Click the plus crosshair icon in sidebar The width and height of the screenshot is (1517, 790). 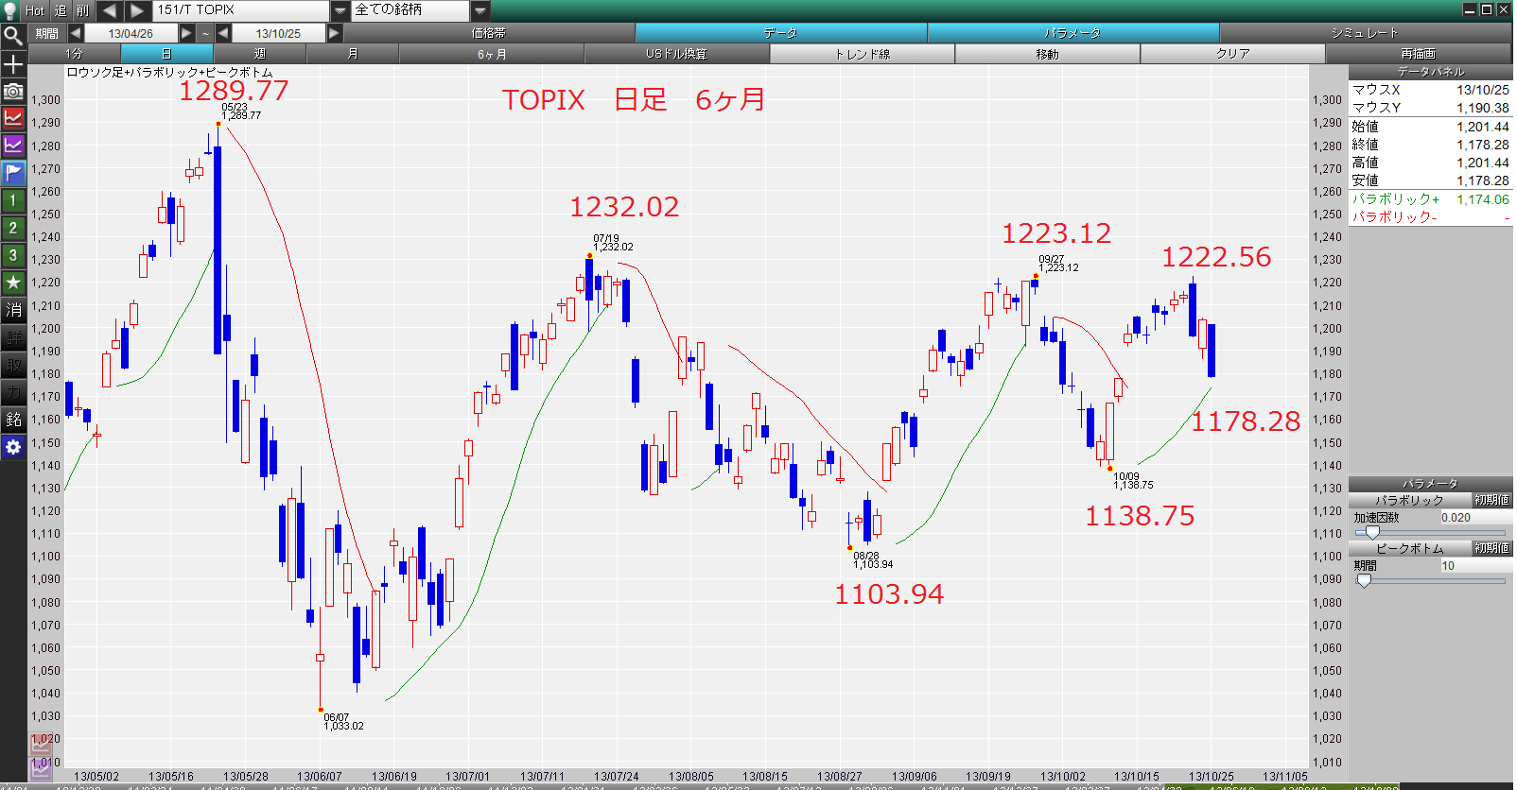(x=13, y=64)
